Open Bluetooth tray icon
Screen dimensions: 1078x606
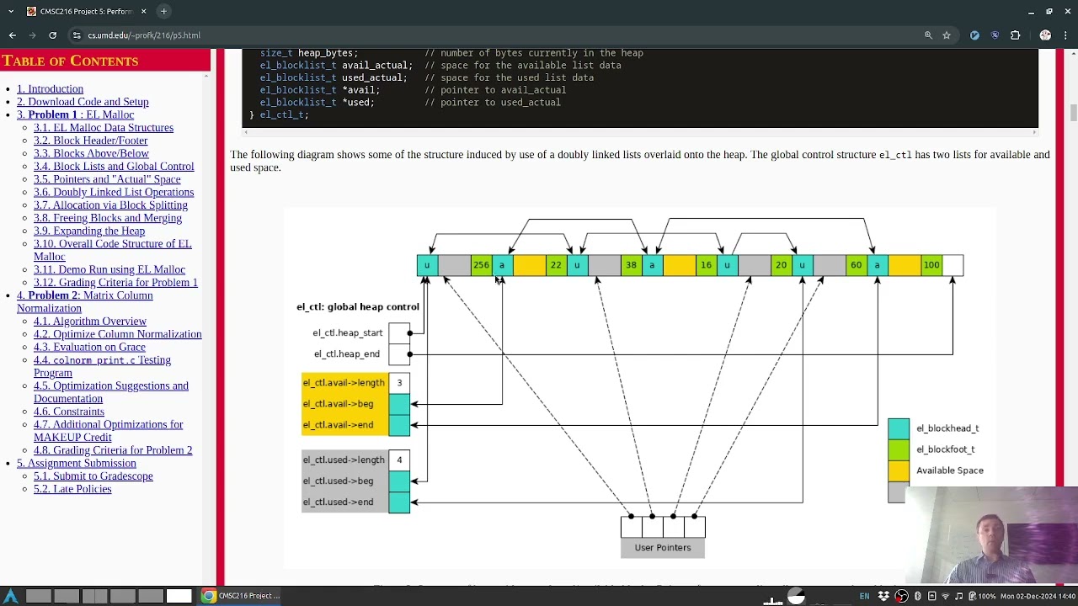coord(917,596)
